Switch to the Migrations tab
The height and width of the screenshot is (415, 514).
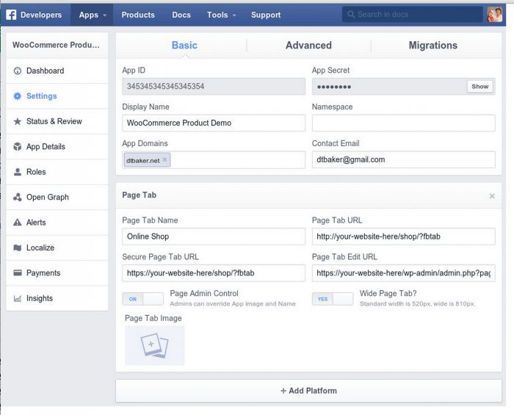(x=432, y=46)
